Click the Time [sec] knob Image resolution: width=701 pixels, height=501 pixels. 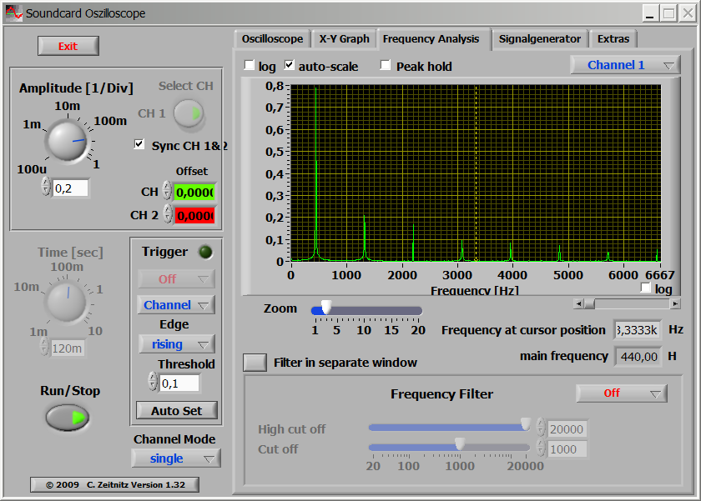(67, 302)
